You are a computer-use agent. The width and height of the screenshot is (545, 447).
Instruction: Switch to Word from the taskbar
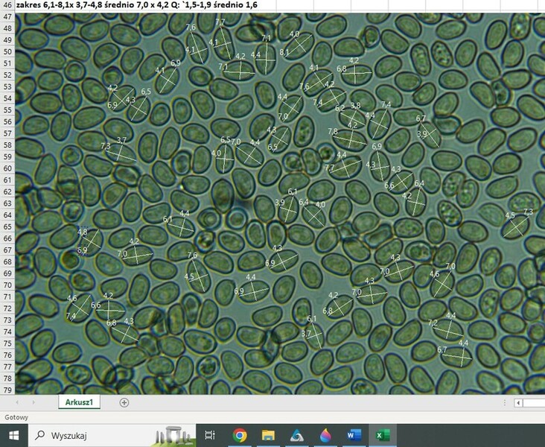point(354,435)
